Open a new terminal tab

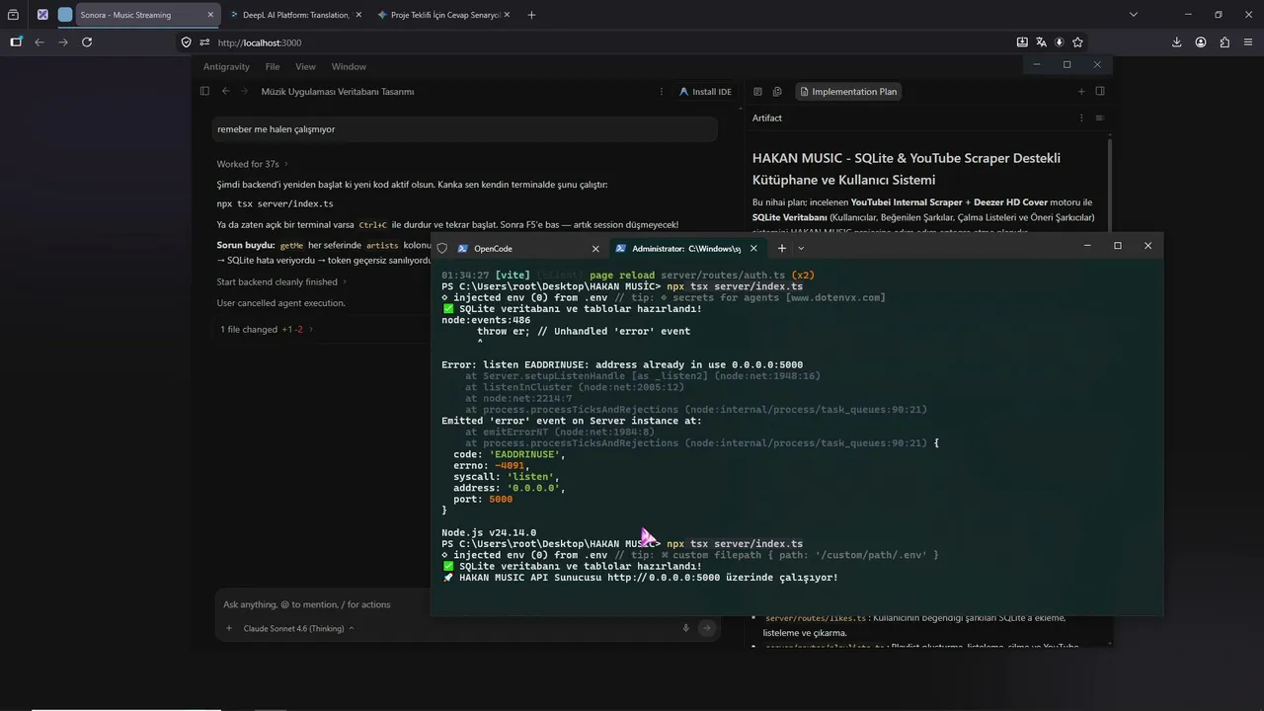point(782,248)
